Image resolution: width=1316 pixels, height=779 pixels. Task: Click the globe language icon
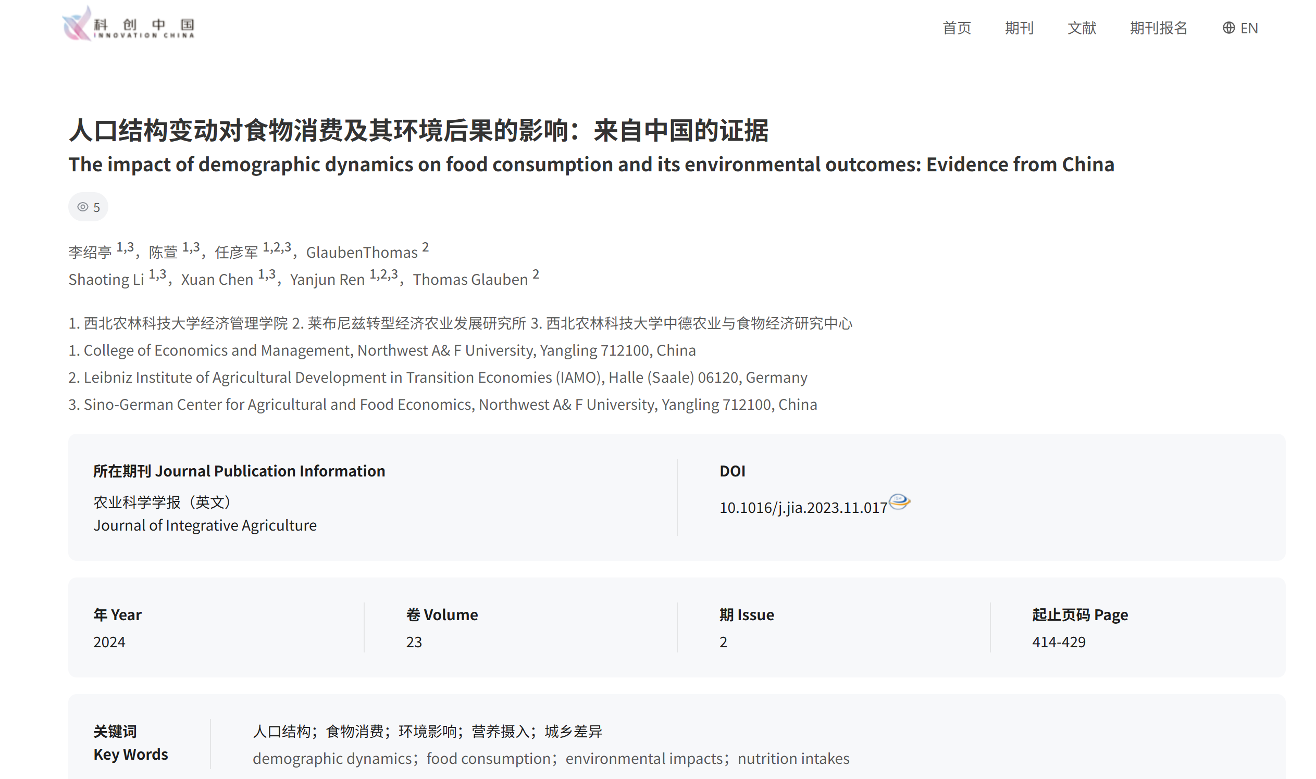click(1228, 28)
